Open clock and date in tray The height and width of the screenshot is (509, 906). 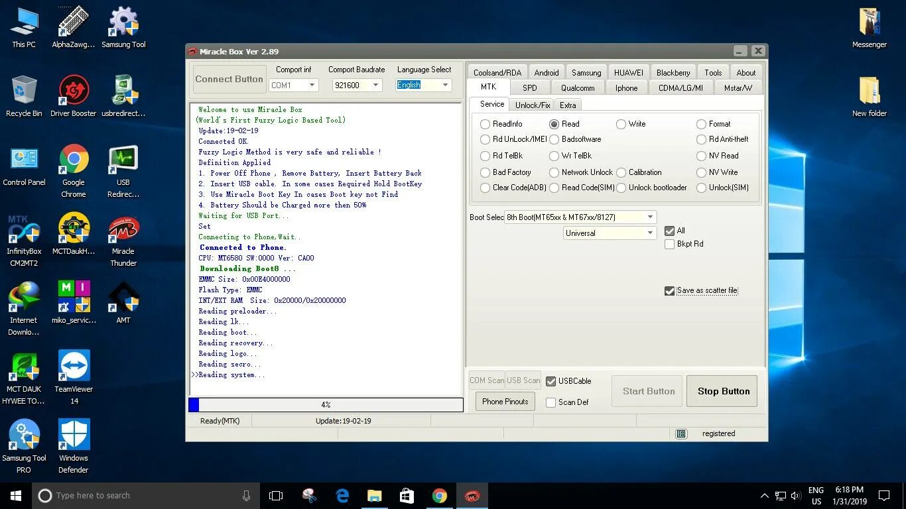pyautogui.click(x=850, y=495)
